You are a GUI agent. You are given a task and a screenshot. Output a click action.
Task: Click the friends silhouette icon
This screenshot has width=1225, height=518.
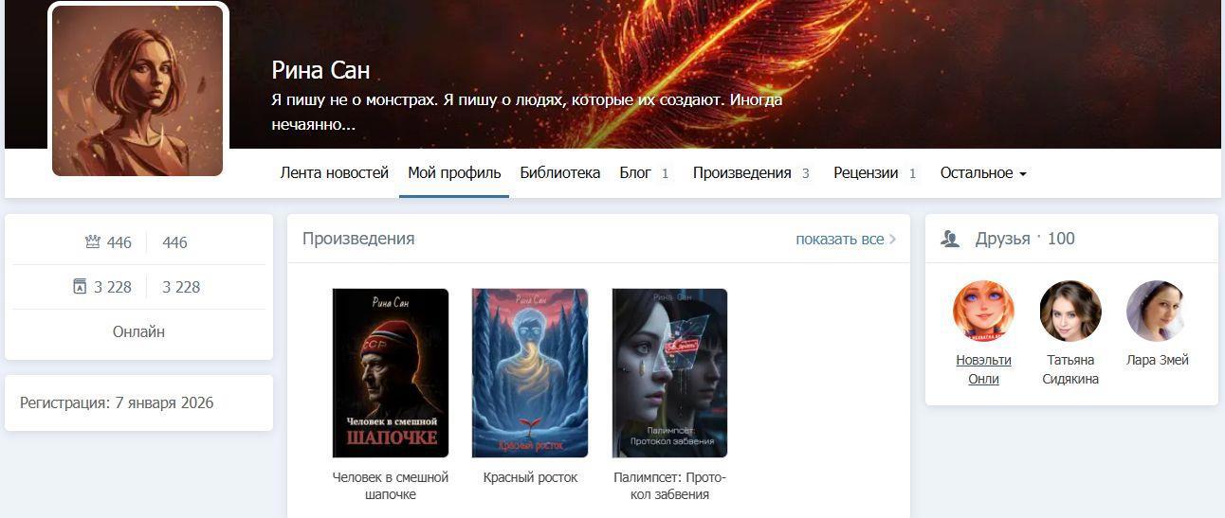[950, 239]
